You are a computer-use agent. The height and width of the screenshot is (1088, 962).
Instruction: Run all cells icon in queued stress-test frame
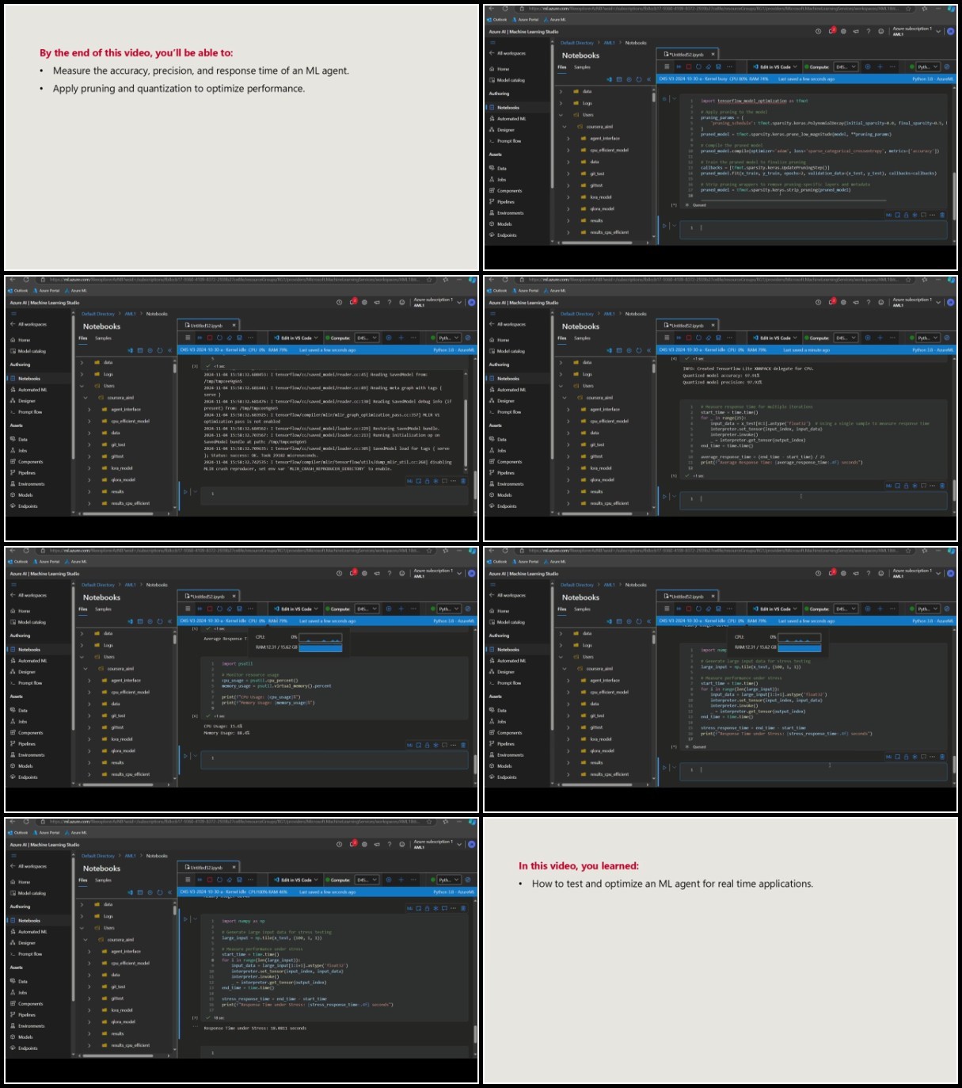pyautogui.click(x=678, y=609)
